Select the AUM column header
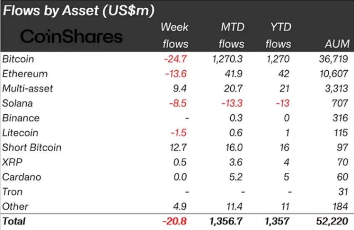Viewport: 354px width, 230px height. 337,44
